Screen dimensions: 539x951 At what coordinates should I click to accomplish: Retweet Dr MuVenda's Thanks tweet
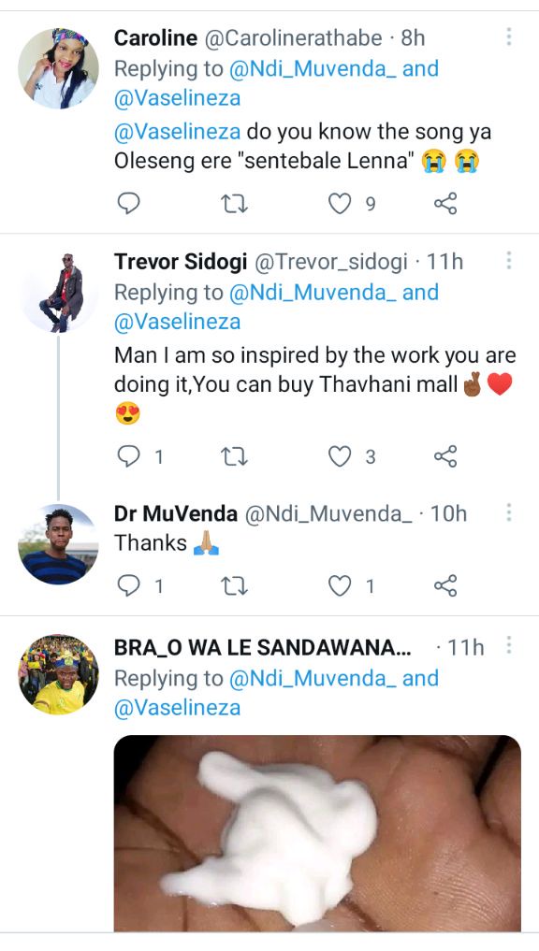point(234,586)
